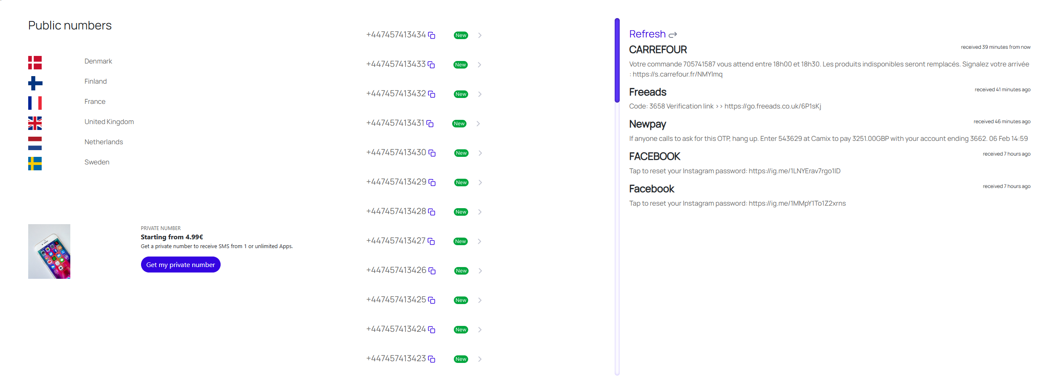Open chevron for +447457413425
This screenshot has width=1050, height=381.
point(480,300)
